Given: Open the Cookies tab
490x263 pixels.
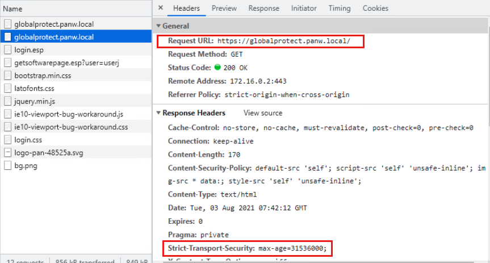Looking at the screenshot, I should [375, 9].
